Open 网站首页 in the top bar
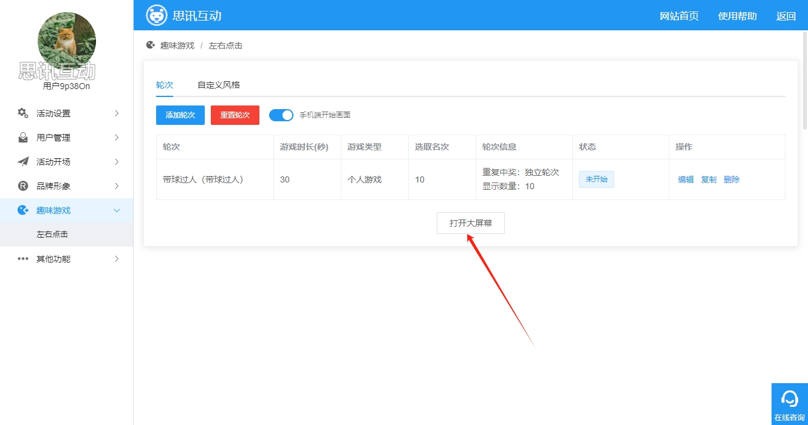This screenshot has width=808, height=425. pos(679,16)
